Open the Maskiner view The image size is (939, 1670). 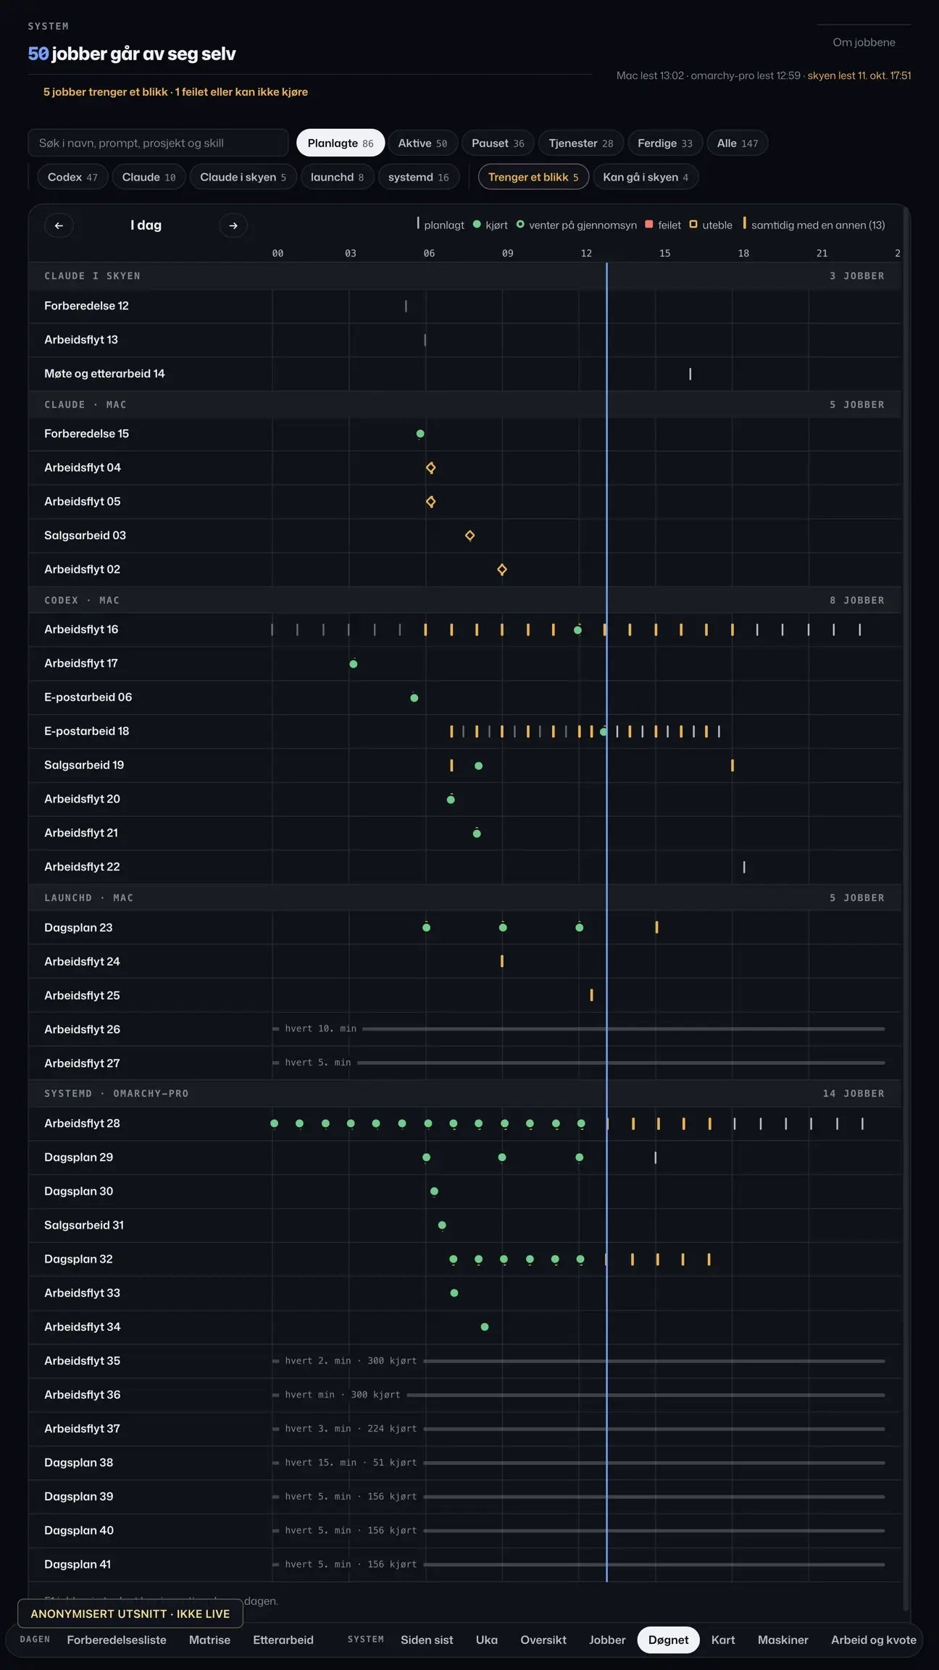pyautogui.click(x=783, y=1640)
